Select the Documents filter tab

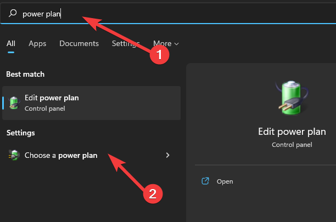coord(79,44)
